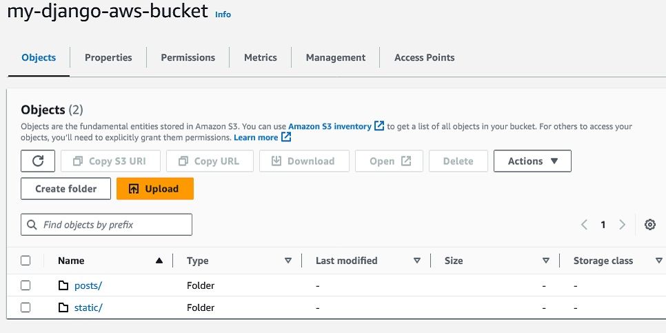This screenshot has height=333, width=666.
Task: Check the static/ folder checkbox
Action: (26, 307)
